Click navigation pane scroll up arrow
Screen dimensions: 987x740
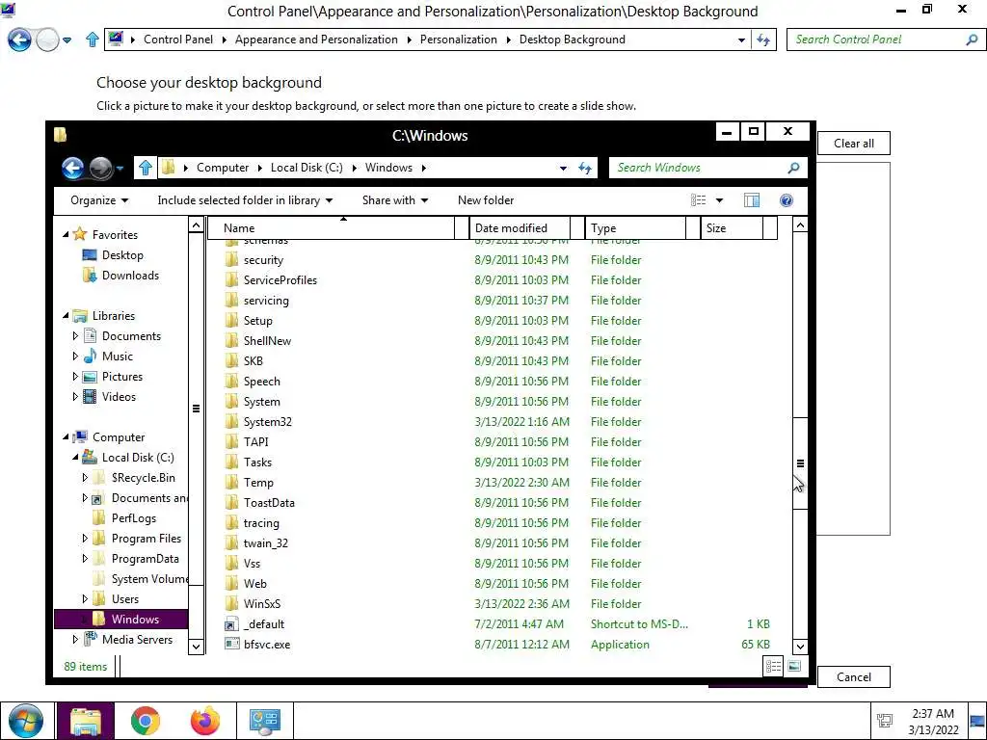pyautogui.click(x=196, y=225)
